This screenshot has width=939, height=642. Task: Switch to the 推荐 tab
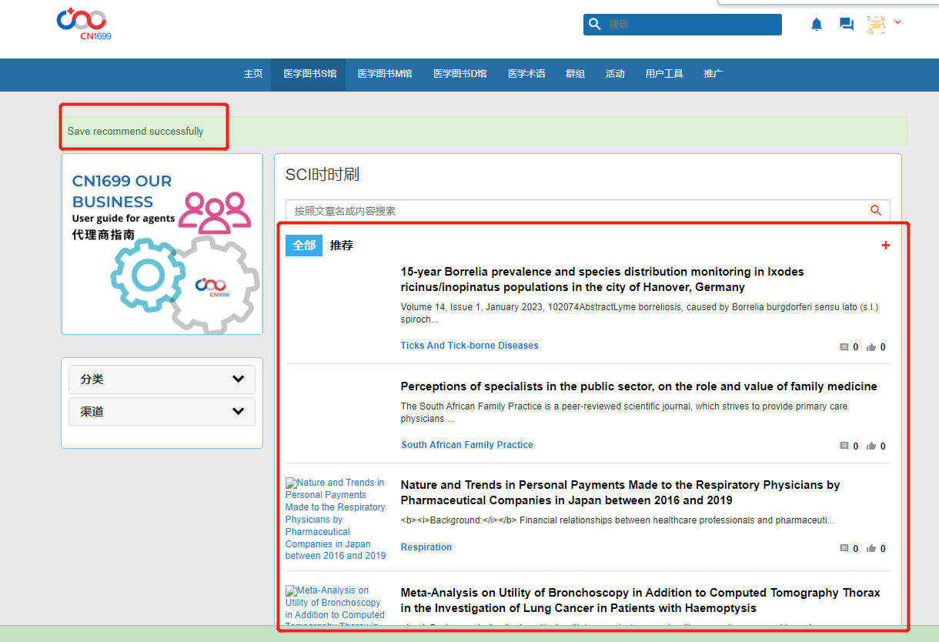[342, 246]
